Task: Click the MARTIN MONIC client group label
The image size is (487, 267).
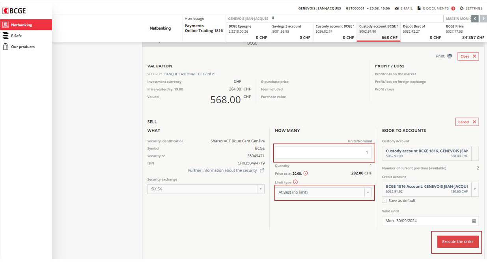Action: (x=459, y=19)
